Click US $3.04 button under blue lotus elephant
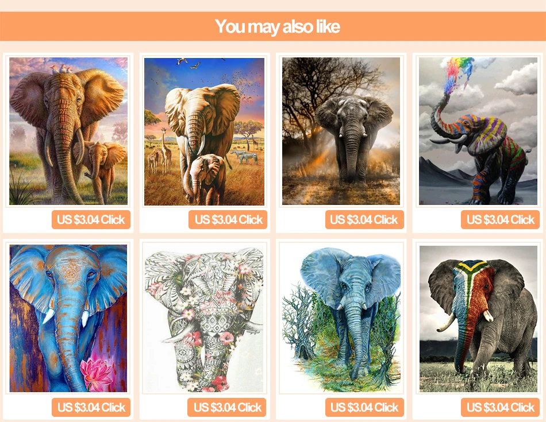The height and width of the screenshot is (422, 546). tap(91, 408)
